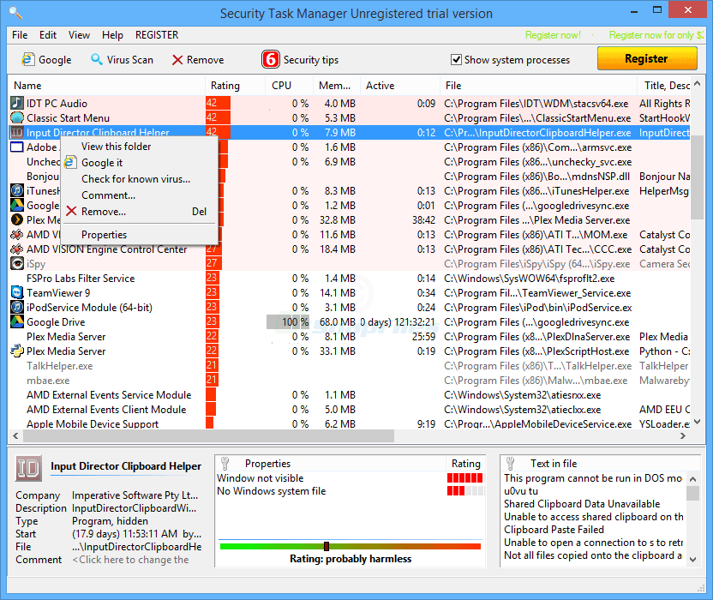This screenshot has width=713, height=600.
Task: Select Apple Mobile Device Support row
Action: 350,423
